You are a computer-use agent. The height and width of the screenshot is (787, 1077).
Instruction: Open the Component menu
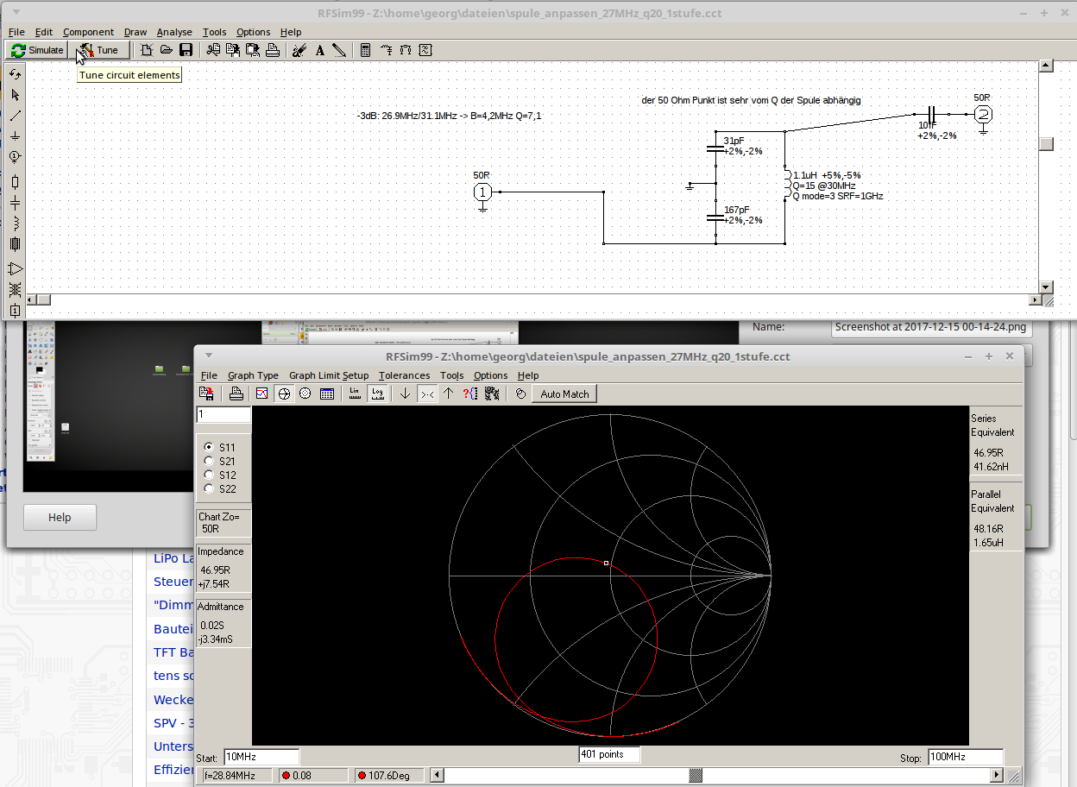[x=88, y=32]
